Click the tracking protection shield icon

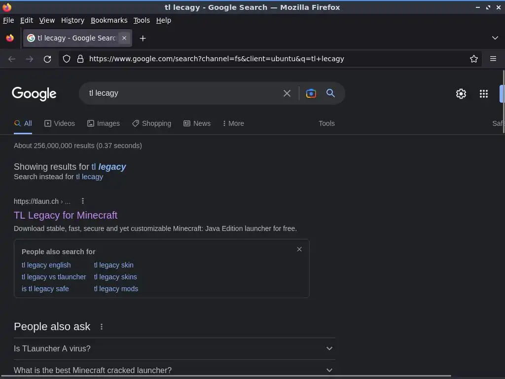[x=67, y=59]
